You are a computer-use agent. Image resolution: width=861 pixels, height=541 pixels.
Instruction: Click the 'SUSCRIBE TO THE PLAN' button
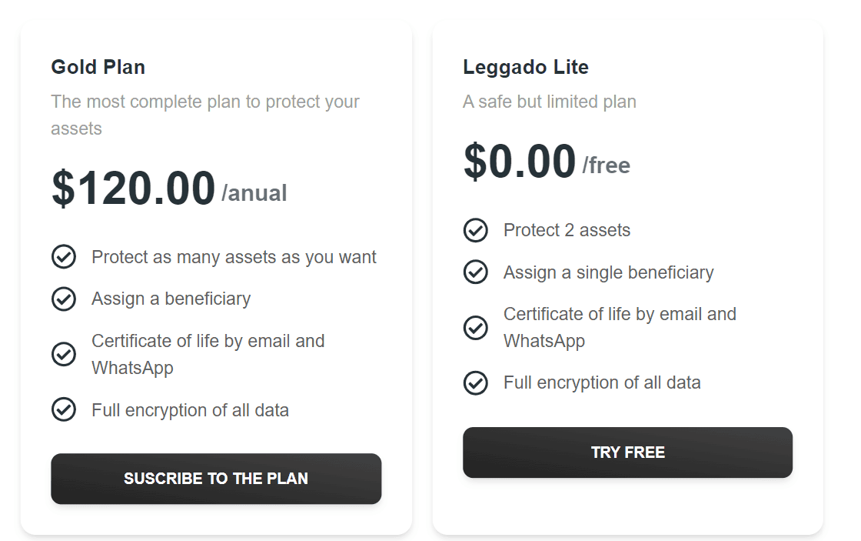[216, 479]
